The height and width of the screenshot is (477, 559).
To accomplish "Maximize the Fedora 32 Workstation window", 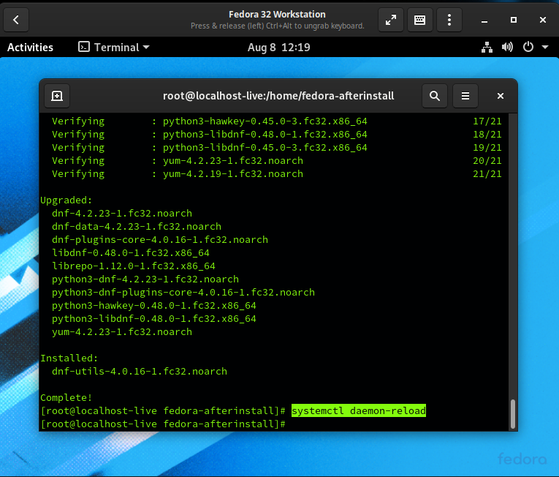I will [x=514, y=20].
